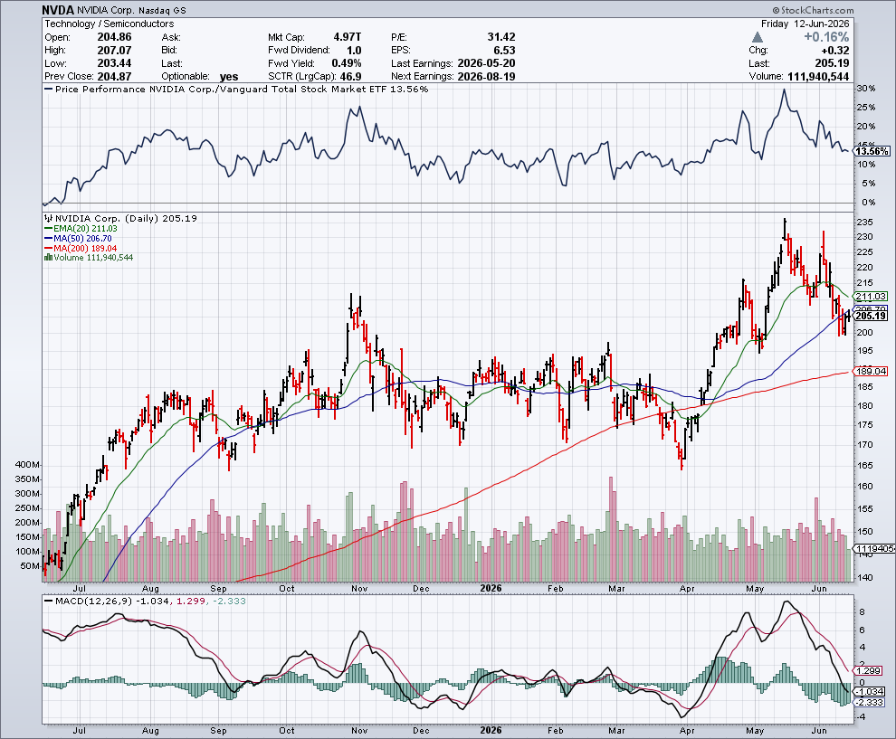The width and height of the screenshot is (896, 739).
Task: Click the -2.333 MACD histogram value tag
Action: point(869,703)
